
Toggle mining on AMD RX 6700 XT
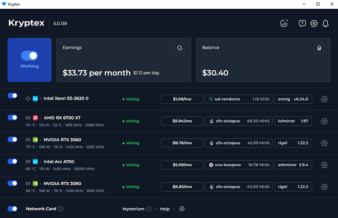pyautogui.click(x=13, y=118)
